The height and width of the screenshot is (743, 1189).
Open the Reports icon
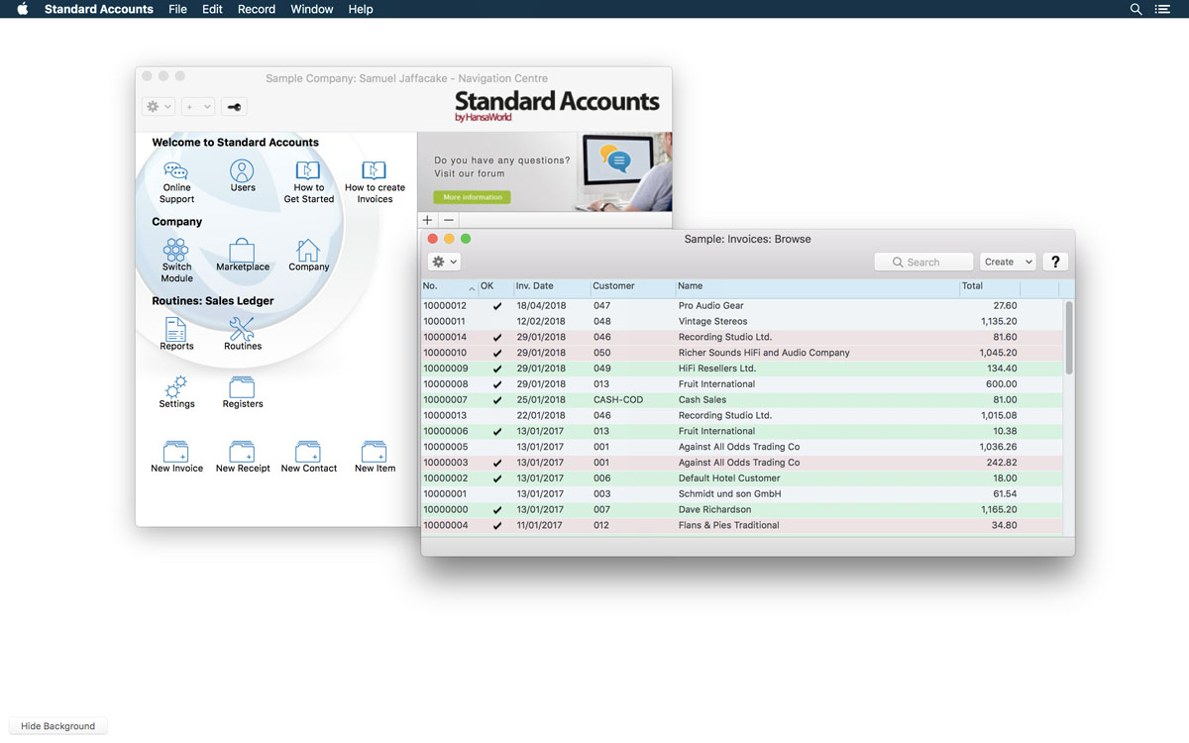[176, 330]
